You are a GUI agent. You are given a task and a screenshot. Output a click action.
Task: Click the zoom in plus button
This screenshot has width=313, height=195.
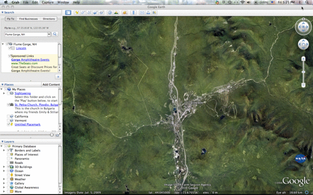[x=304, y=59]
